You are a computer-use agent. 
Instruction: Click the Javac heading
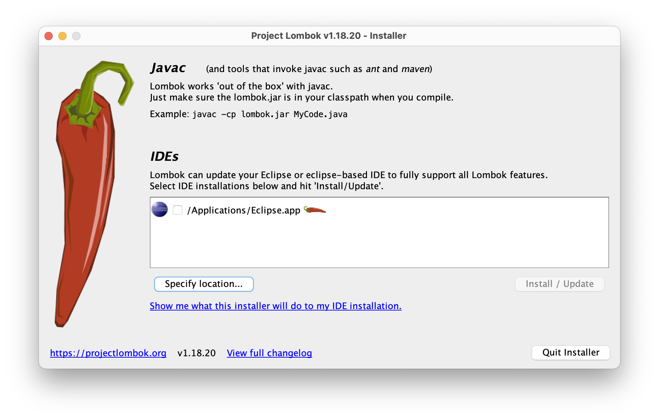(x=168, y=68)
